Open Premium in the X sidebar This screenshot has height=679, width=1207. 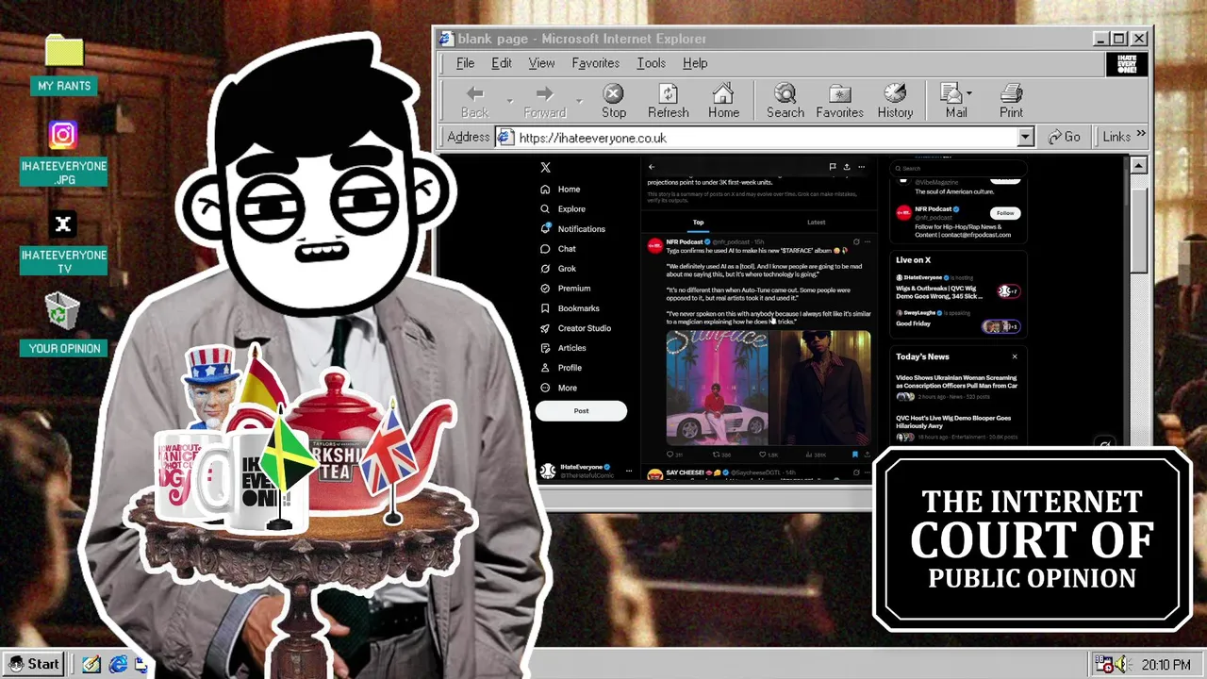tap(565, 288)
